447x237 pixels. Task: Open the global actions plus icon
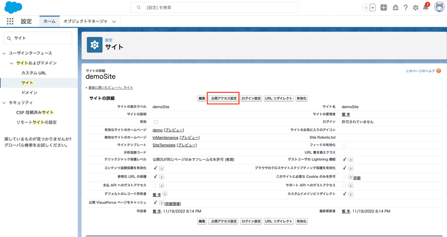click(x=384, y=8)
